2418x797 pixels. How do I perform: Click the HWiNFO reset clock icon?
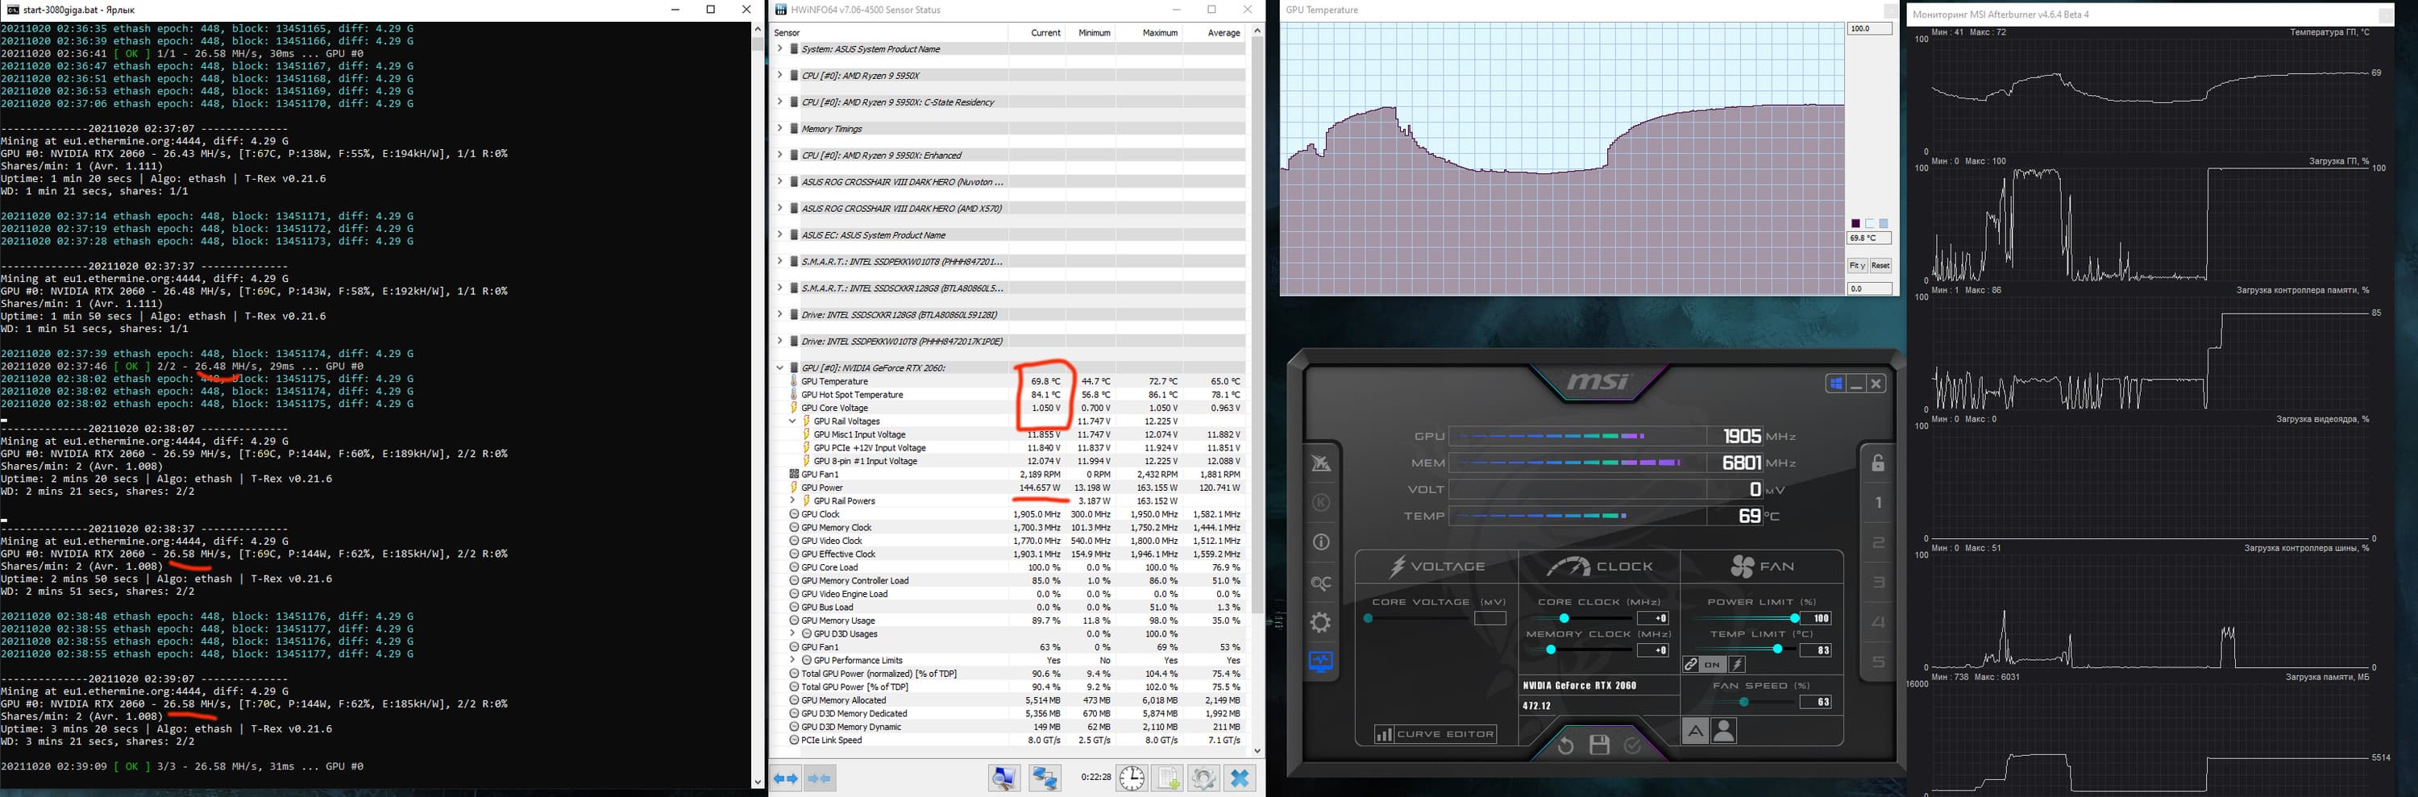point(1132,778)
